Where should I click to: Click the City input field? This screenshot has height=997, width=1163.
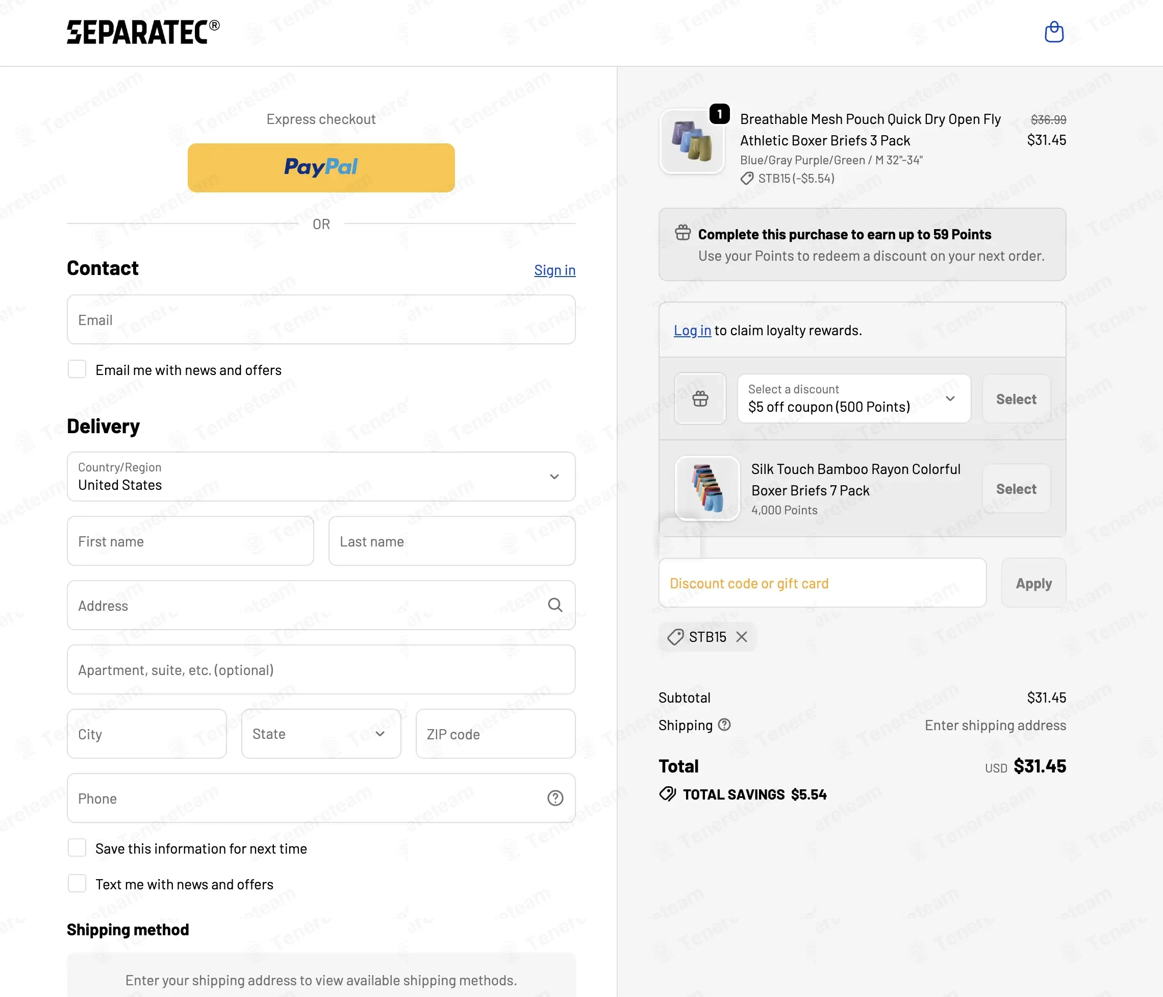[x=147, y=734]
